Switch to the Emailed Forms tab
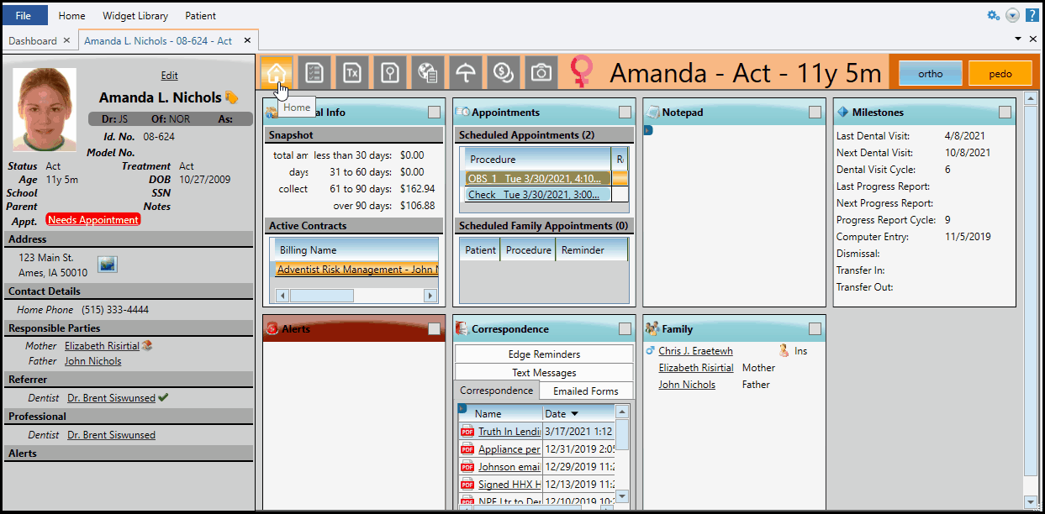 point(585,391)
